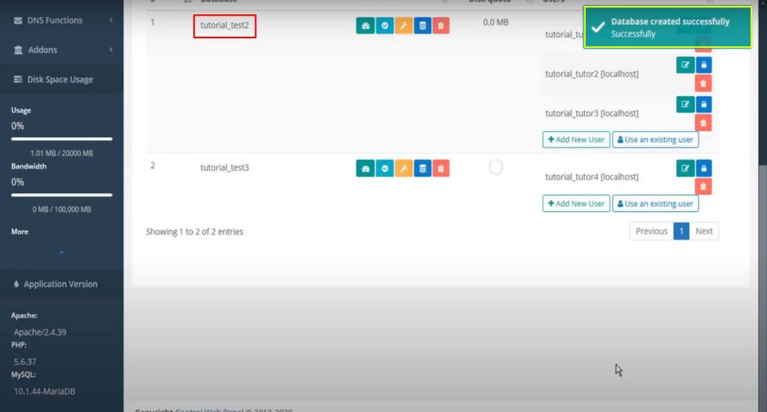Click the PHP 5.6.37 version value

point(25,362)
